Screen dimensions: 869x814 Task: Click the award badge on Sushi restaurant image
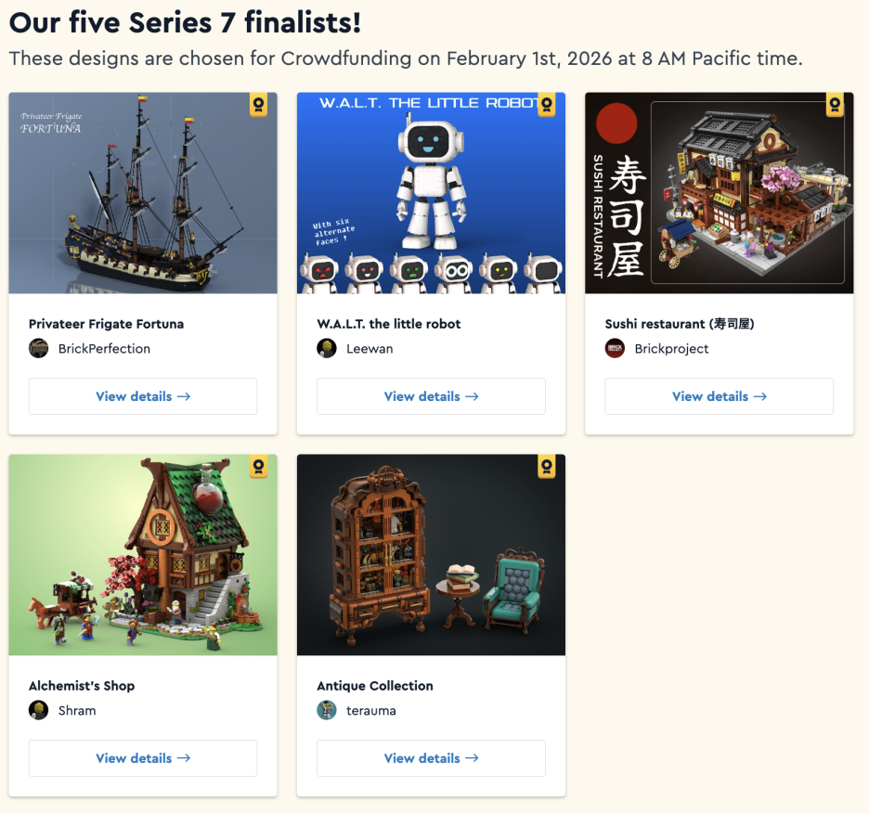coord(835,105)
